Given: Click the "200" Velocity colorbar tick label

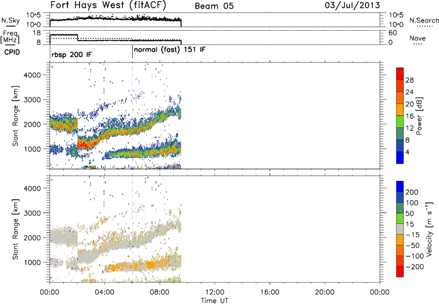Looking at the screenshot, I should click(x=412, y=192).
